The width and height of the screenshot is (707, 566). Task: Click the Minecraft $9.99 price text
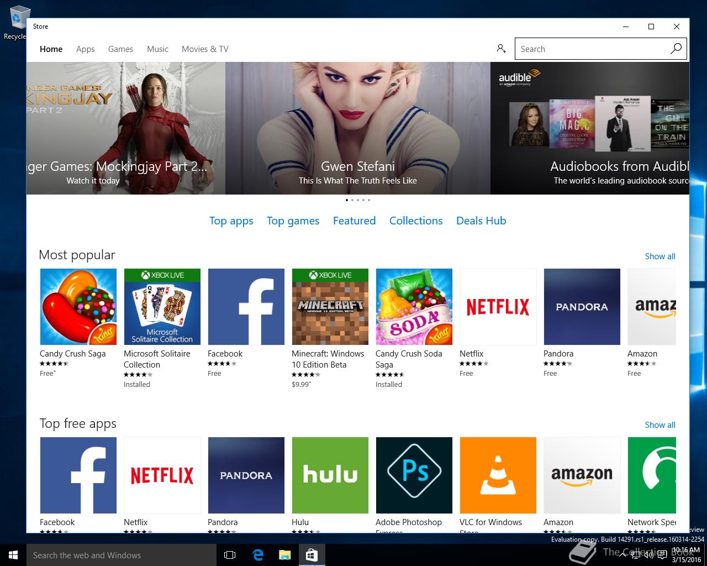click(301, 384)
